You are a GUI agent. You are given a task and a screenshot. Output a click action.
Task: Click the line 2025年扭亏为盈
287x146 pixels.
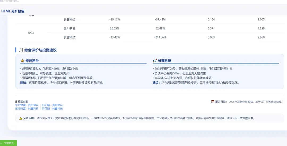(193, 69)
